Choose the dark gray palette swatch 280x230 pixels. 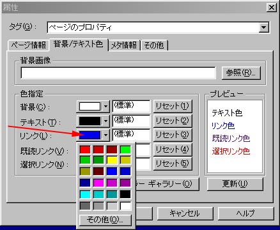85,206
